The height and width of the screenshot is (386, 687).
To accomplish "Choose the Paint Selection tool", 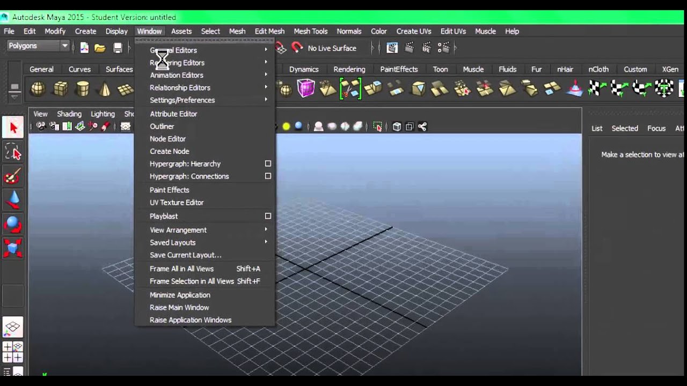I will (13, 176).
